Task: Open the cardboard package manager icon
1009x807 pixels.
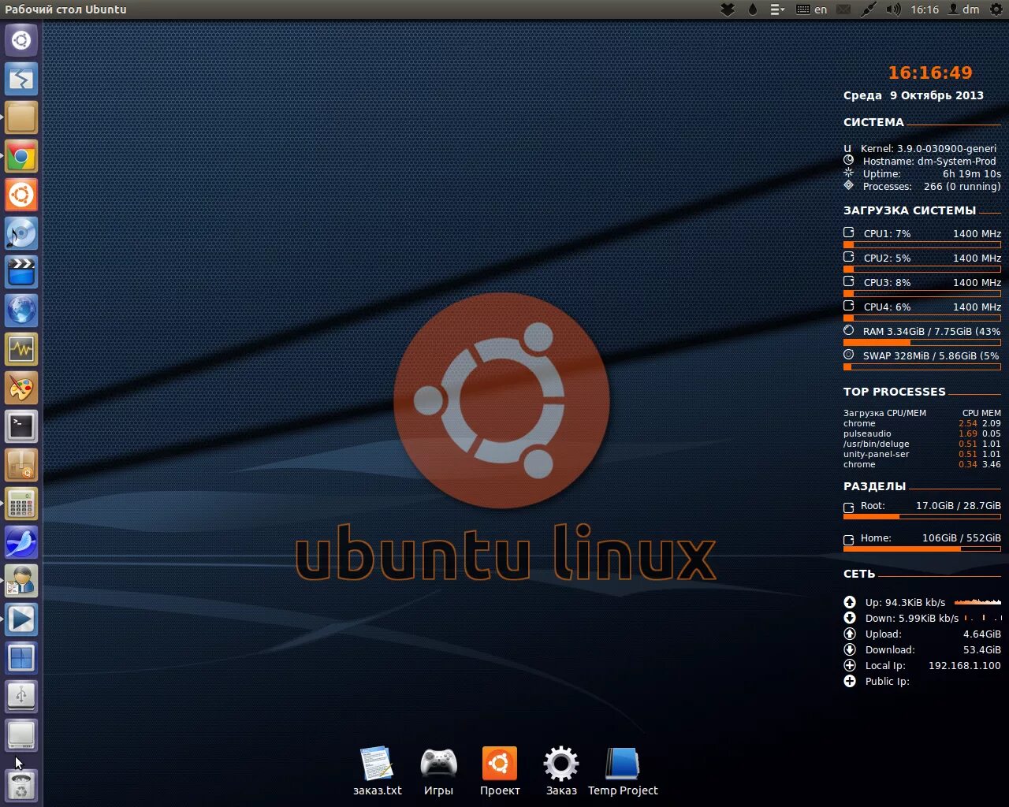Action: tap(21, 465)
